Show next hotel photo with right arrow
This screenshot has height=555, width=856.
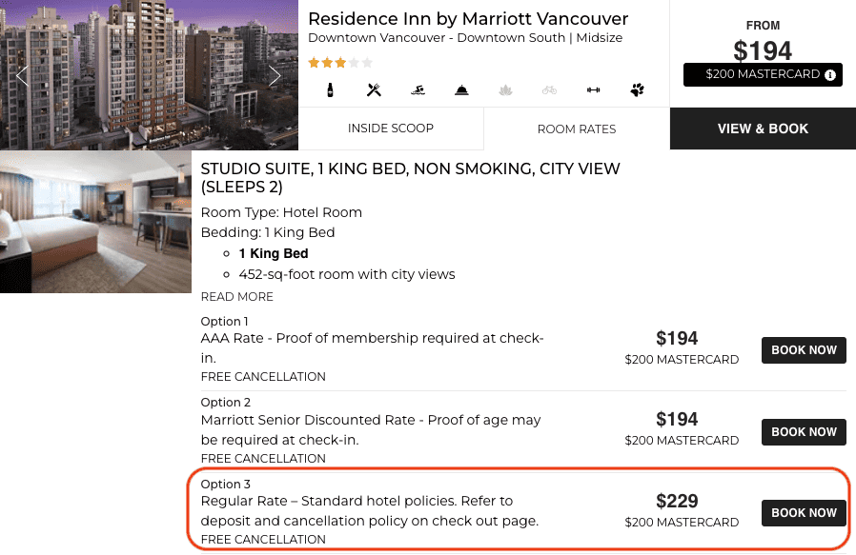(x=275, y=75)
